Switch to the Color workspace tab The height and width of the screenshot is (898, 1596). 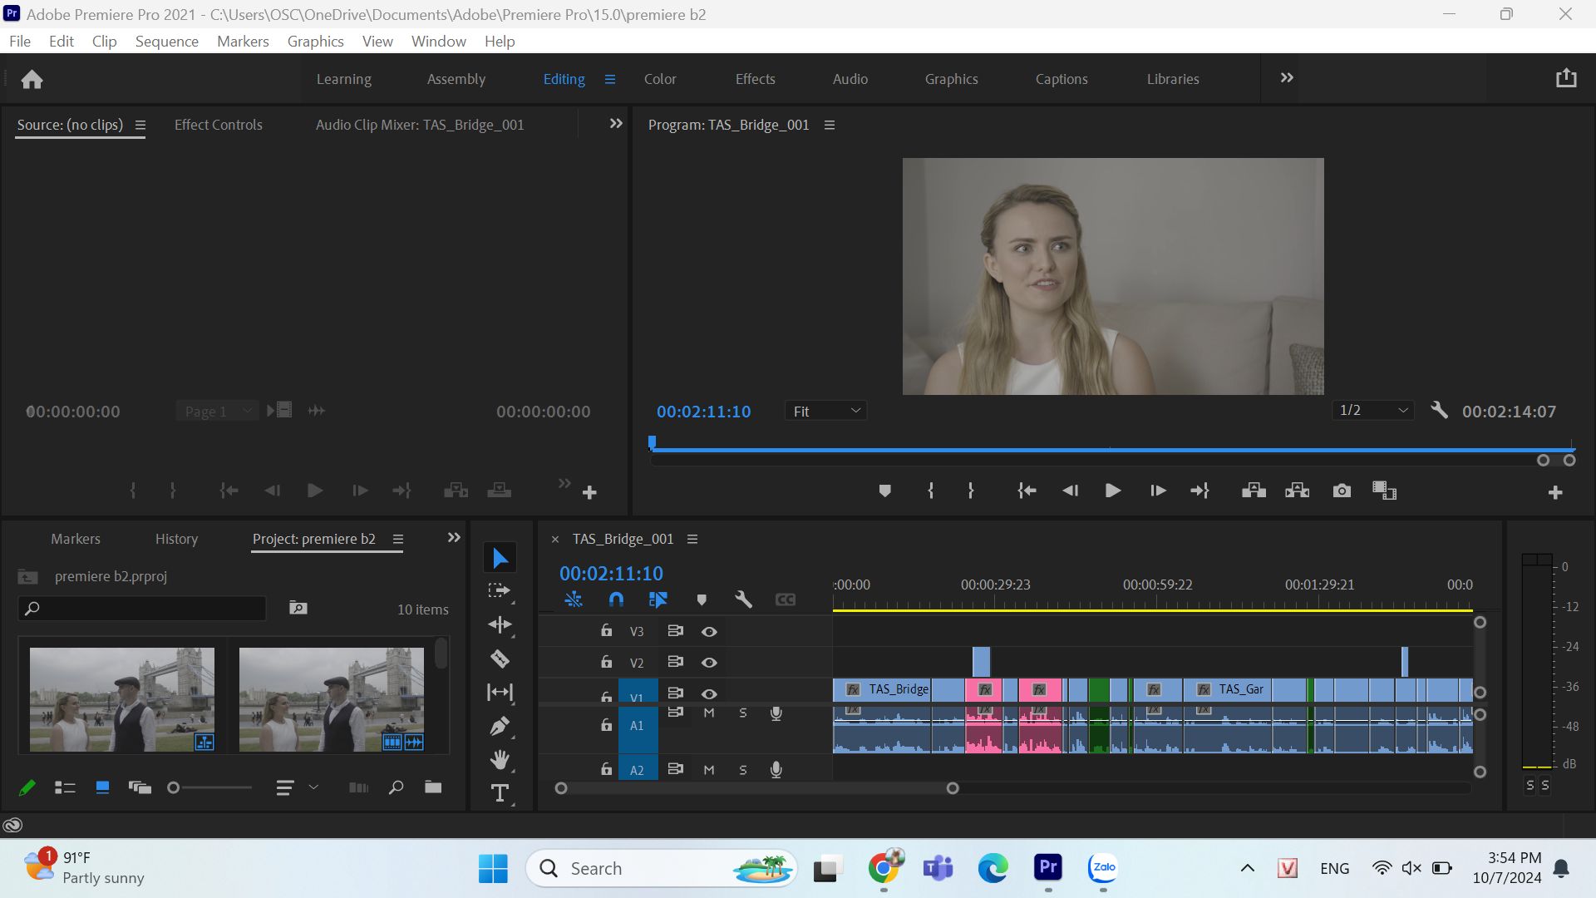pyautogui.click(x=660, y=79)
